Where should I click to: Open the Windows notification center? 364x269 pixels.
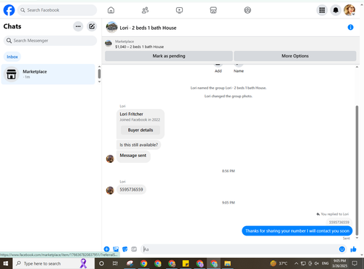click(355, 263)
